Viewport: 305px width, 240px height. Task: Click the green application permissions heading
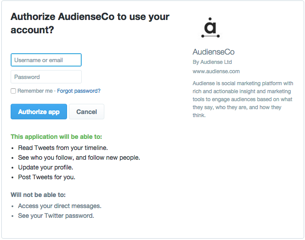(56, 137)
